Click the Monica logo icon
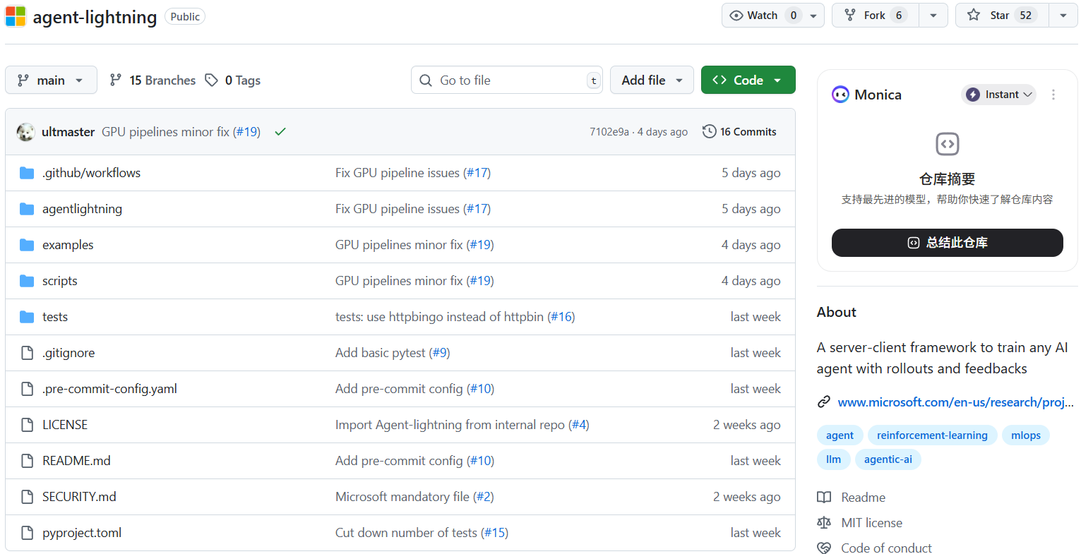 pos(840,95)
